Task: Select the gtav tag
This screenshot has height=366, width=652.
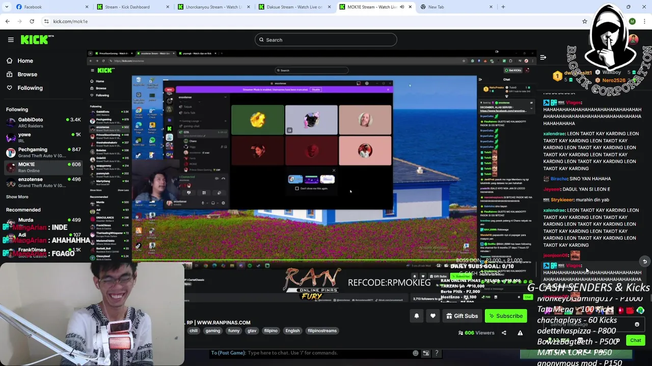Action: point(252,331)
